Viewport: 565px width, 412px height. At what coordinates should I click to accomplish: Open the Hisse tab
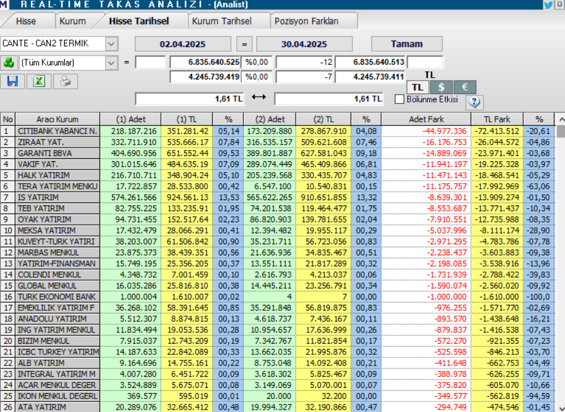(26, 21)
